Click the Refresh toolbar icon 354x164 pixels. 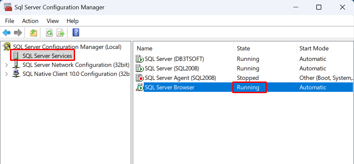[49, 33]
